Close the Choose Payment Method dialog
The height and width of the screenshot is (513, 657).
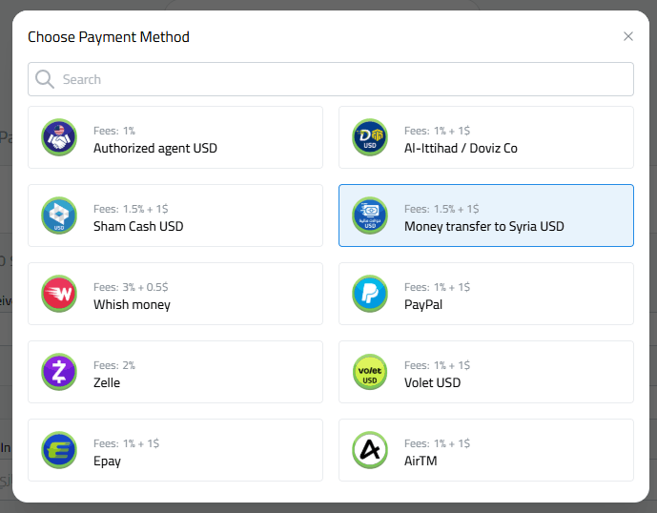tap(628, 36)
